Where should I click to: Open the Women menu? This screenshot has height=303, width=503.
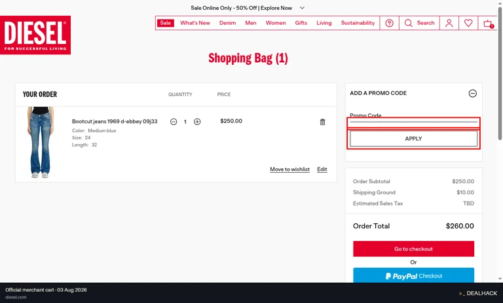point(276,23)
